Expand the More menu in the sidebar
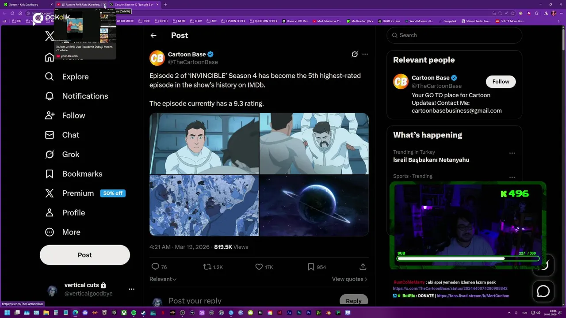This screenshot has width=566, height=318. (62, 232)
